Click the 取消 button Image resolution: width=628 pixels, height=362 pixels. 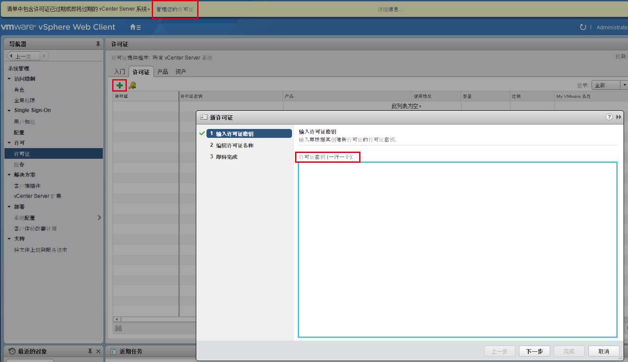pos(604,351)
